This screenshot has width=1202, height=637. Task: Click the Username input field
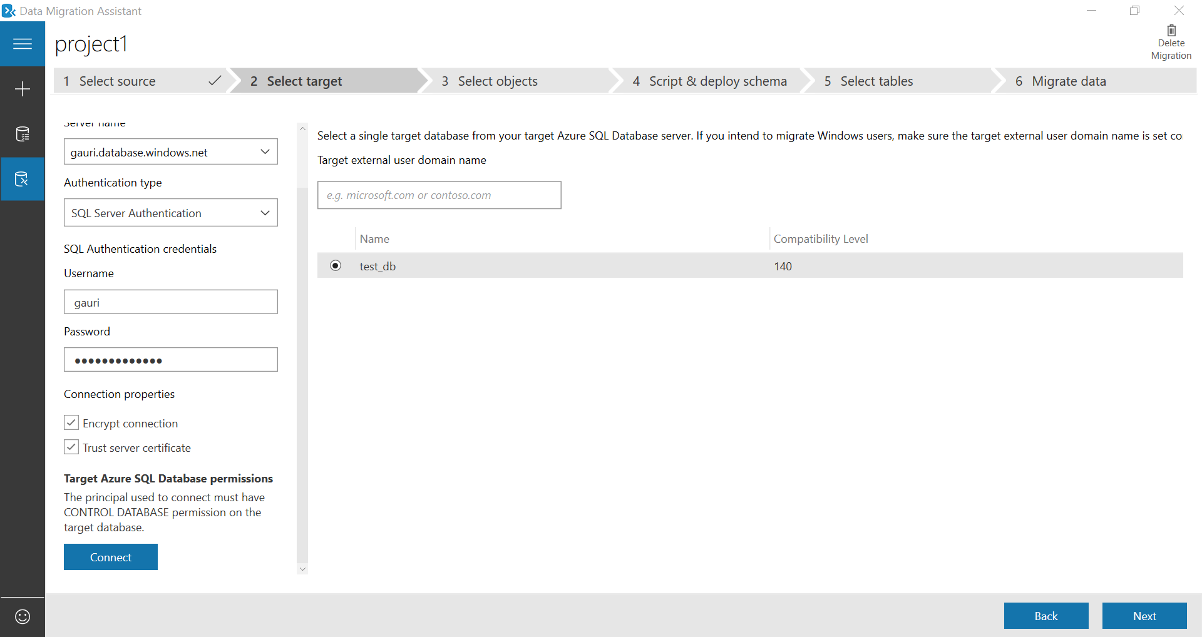click(171, 302)
